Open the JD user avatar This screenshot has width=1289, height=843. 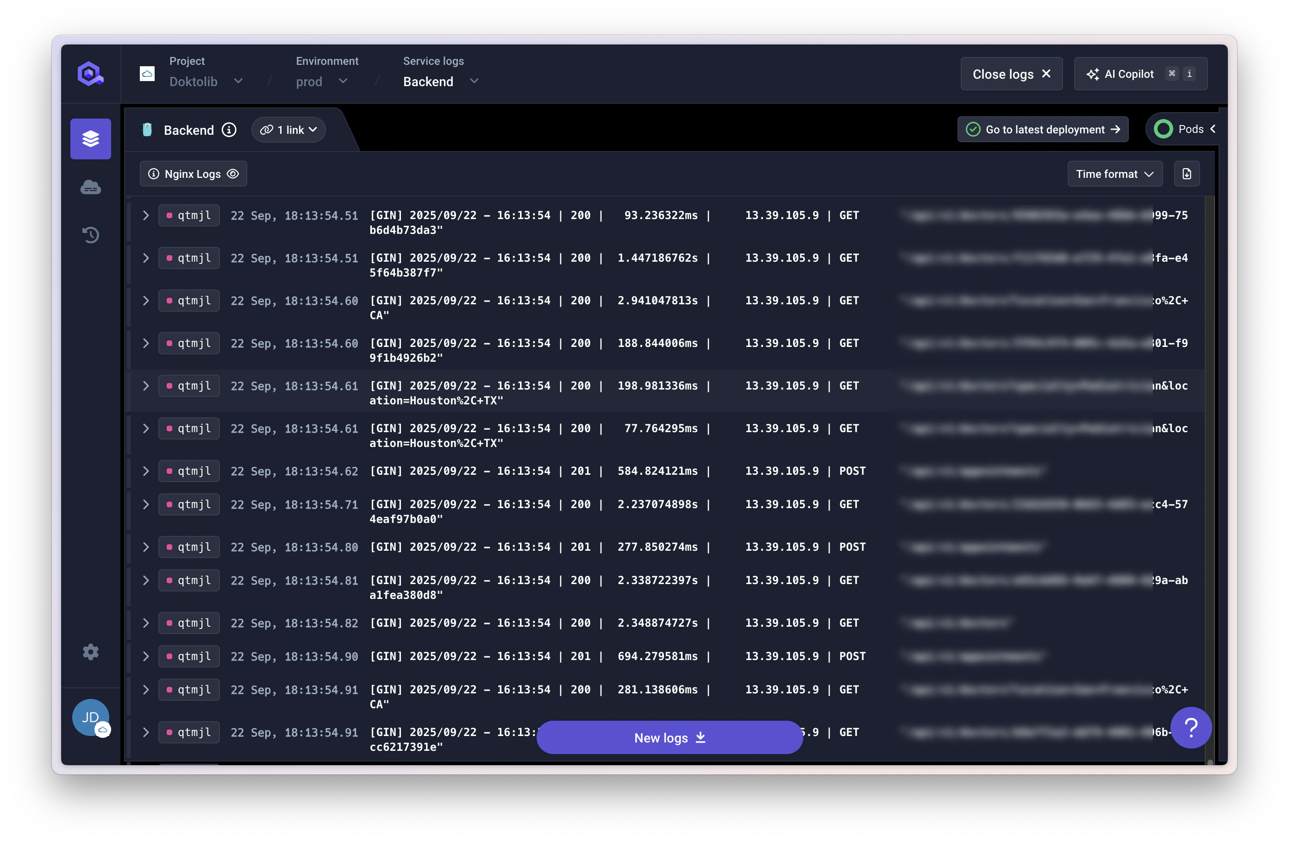coord(90,717)
